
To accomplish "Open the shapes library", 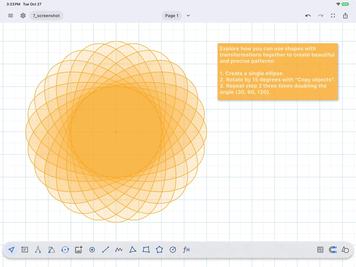I will click(x=345, y=250).
